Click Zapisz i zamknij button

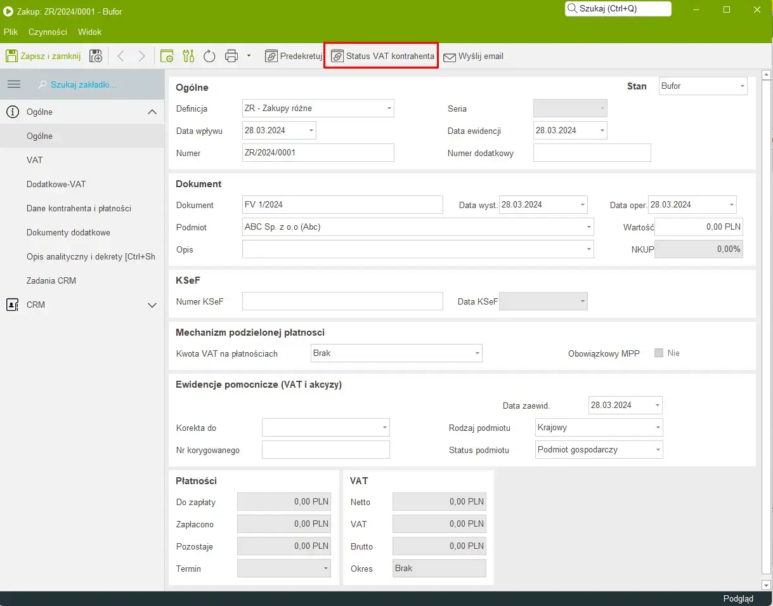click(x=44, y=56)
